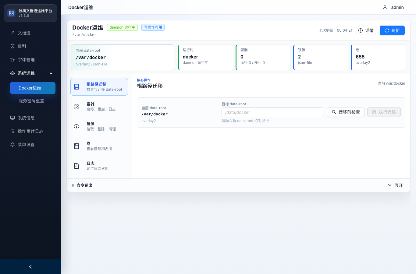416x274 pixels.
Task: Click the platform logo grid icon
Action: click(11, 13)
